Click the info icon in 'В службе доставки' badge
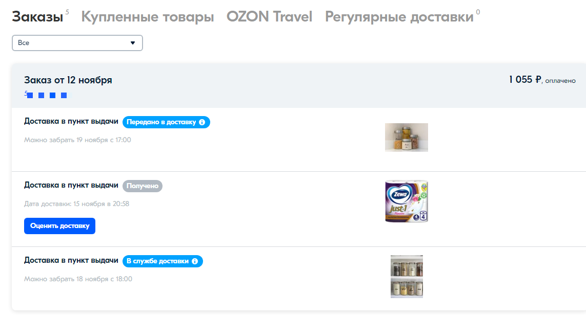 195,261
